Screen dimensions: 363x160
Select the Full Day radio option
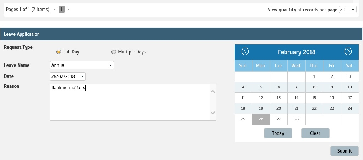(x=59, y=52)
